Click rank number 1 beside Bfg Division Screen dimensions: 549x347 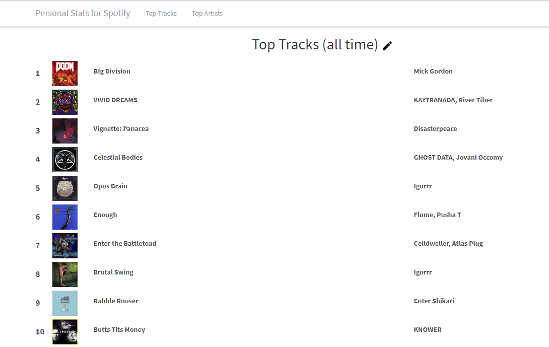[x=37, y=74]
